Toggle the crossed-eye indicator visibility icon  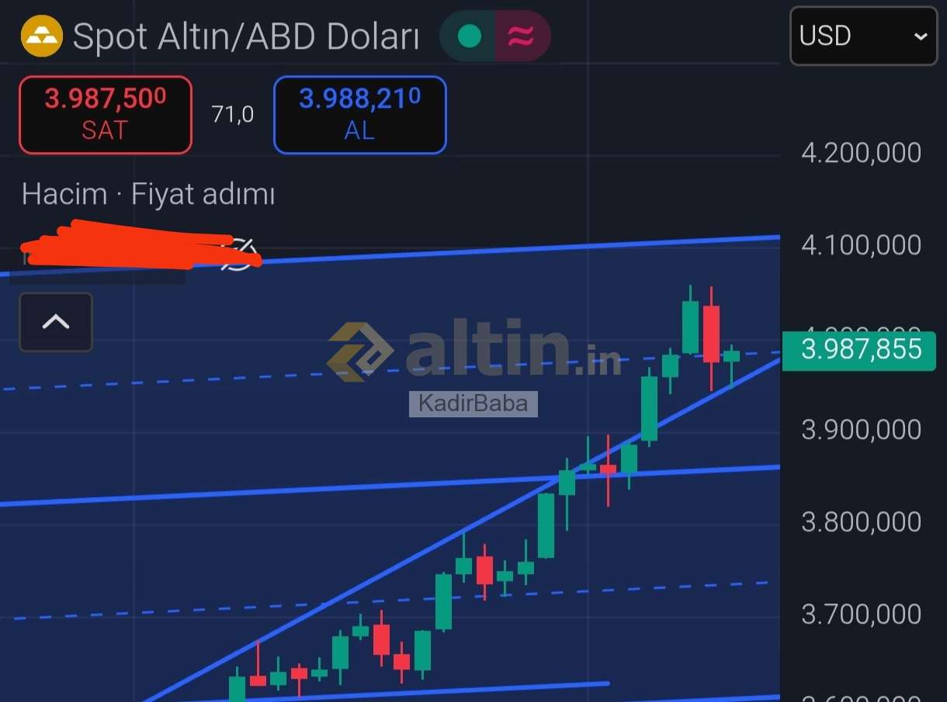[x=238, y=254]
